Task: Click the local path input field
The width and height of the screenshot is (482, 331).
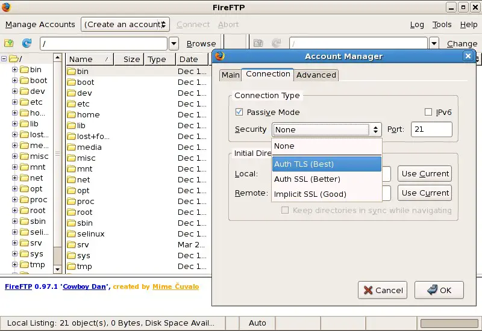Action: pos(104,43)
